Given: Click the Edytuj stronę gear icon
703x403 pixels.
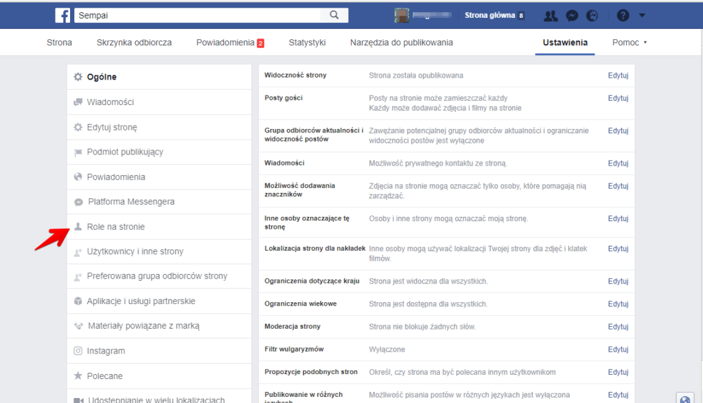Looking at the screenshot, I should [78, 127].
